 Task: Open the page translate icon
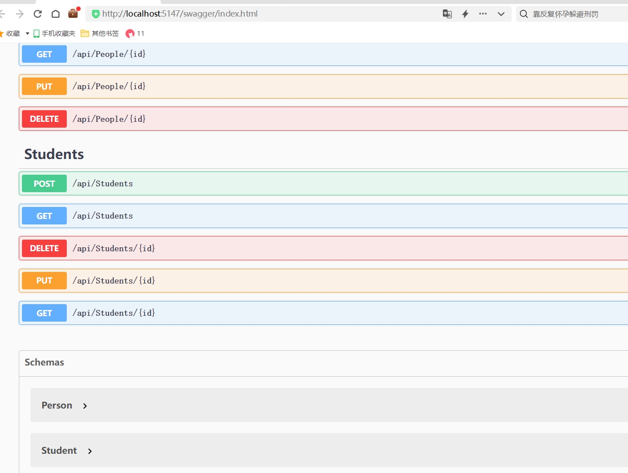[447, 14]
